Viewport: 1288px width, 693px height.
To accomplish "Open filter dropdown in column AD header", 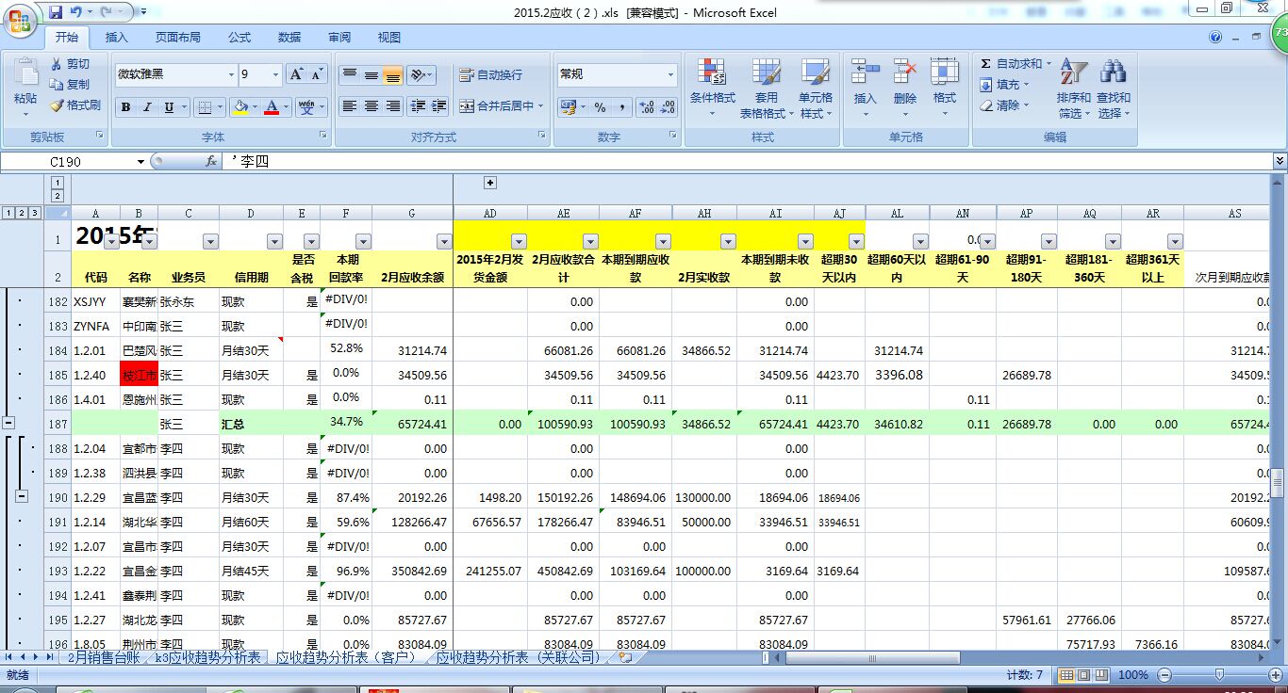I will tap(519, 241).
